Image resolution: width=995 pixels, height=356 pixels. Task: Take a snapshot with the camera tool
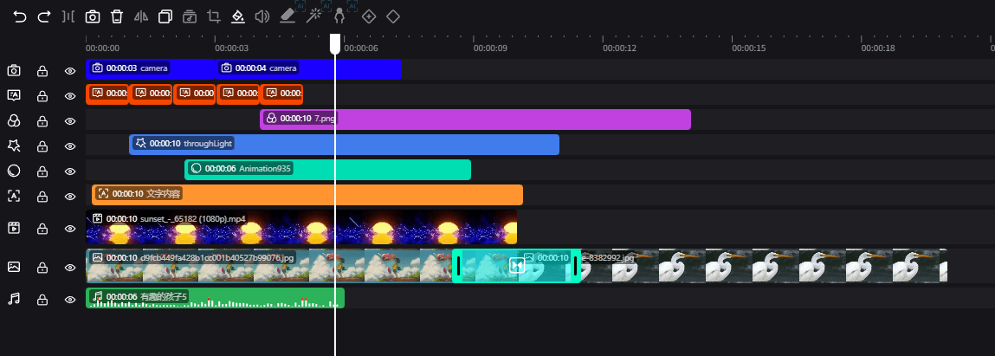click(93, 16)
